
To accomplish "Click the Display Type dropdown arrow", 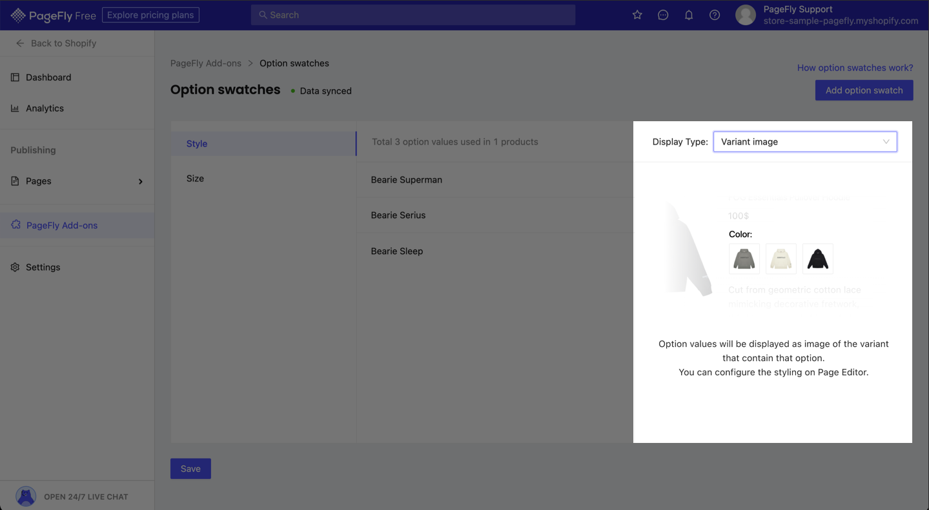I will [886, 142].
